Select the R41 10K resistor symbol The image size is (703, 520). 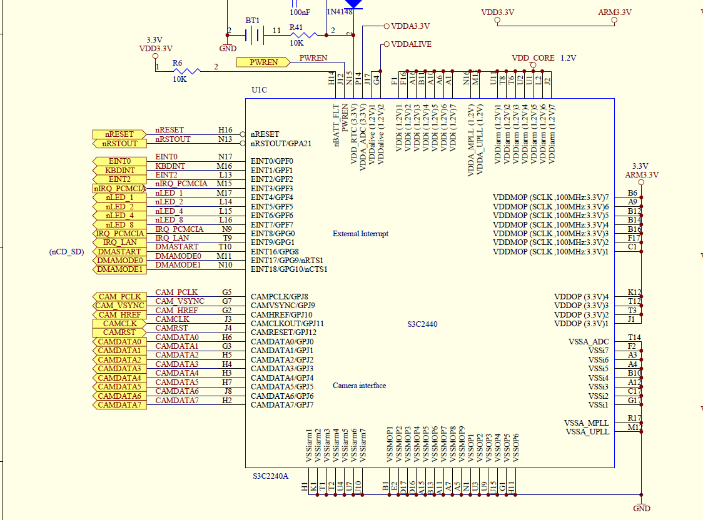click(303, 35)
